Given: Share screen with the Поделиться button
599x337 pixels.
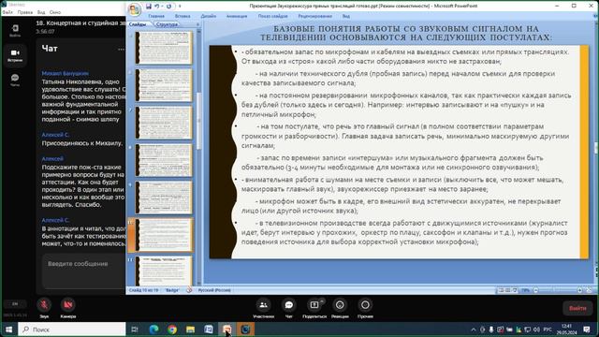Looking at the screenshot, I should (x=314, y=308).
